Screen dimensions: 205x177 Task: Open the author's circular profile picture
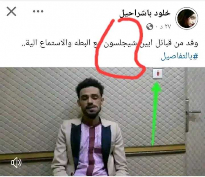pos(187,19)
